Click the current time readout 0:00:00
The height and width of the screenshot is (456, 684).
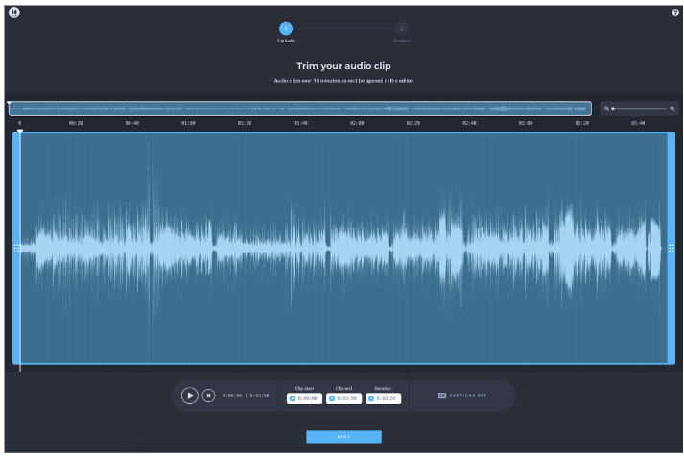click(x=232, y=396)
